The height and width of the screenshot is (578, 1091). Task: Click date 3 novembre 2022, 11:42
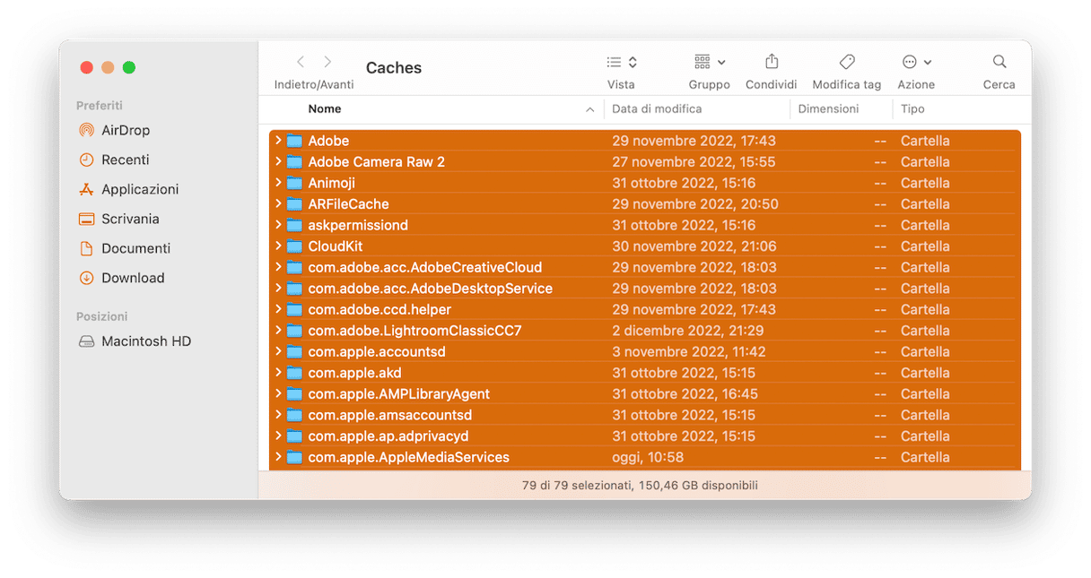689,351
